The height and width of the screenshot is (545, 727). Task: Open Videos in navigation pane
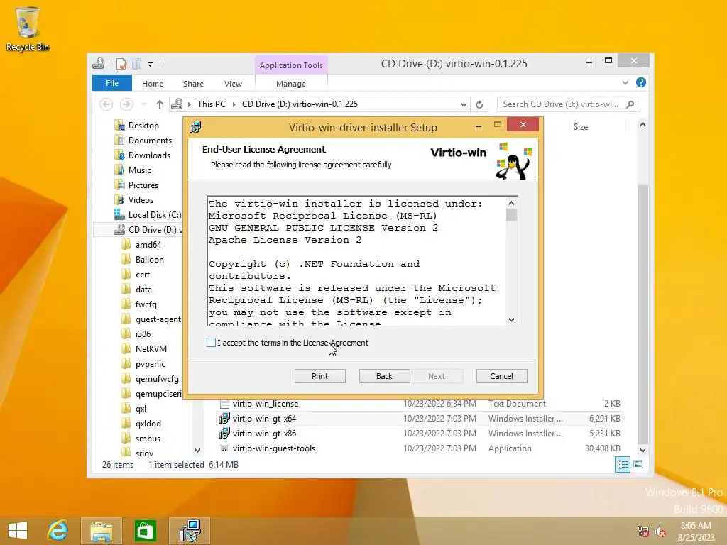pyautogui.click(x=141, y=199)
